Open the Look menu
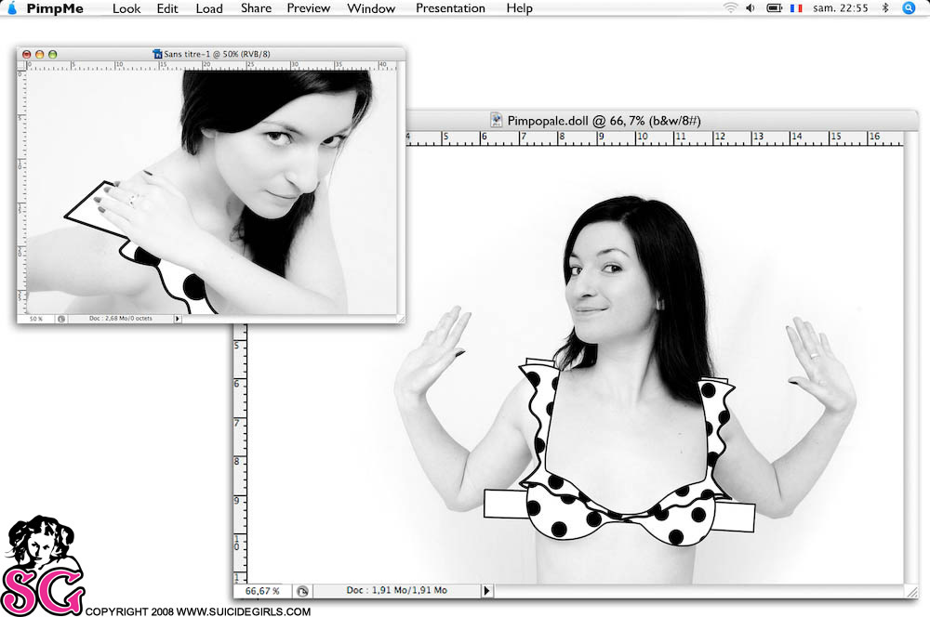 pyautogui.click(x=126, y=9)
